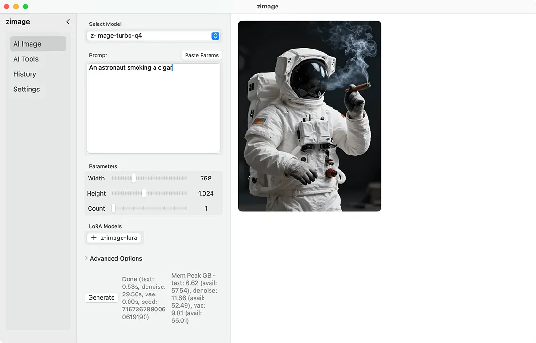Collapse the sidebar with the chevron arrow
Screen dimensions: 536x343
[x=68, y=22]
